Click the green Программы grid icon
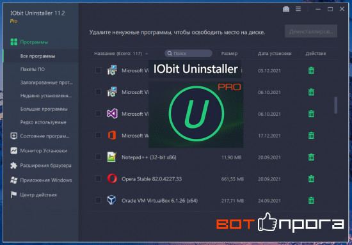352x245 pixels. pyautogui.click(x=14, y=42)
